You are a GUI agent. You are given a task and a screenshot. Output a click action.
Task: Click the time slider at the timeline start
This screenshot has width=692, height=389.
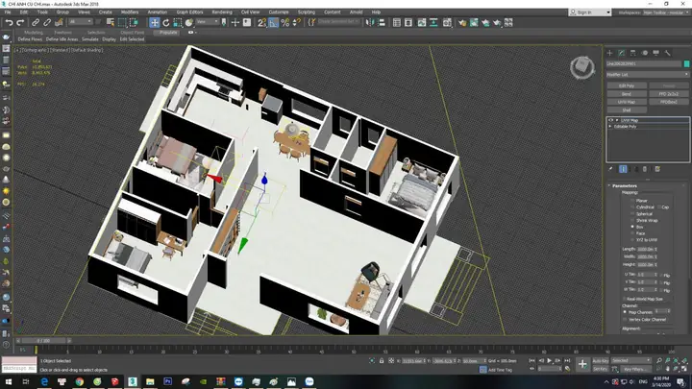pyautogui.click(x=42, y=340)
